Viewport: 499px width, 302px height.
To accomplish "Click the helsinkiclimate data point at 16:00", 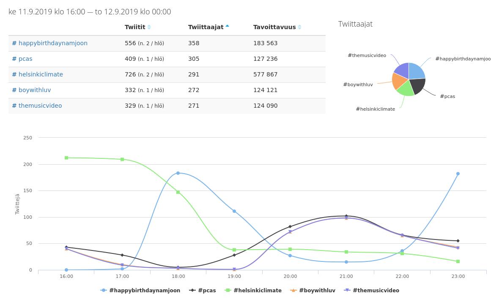I will [x=66, y=158].
